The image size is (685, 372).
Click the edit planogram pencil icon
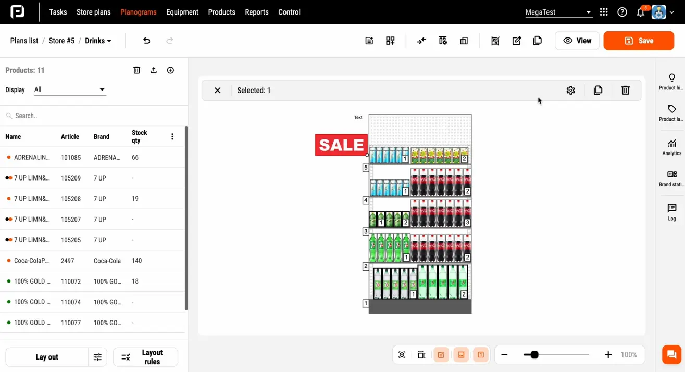[516, 40]
